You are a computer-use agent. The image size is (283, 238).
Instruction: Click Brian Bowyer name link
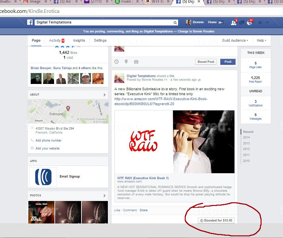click(41, 68)
